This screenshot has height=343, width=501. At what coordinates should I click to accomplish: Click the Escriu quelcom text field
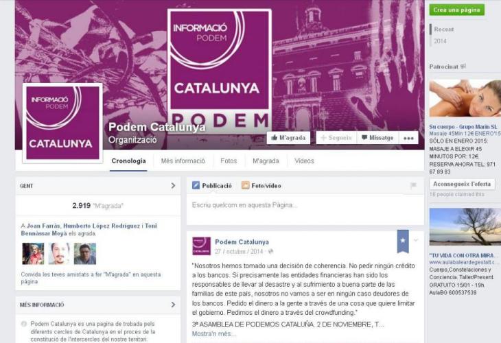tap(305, 209)
